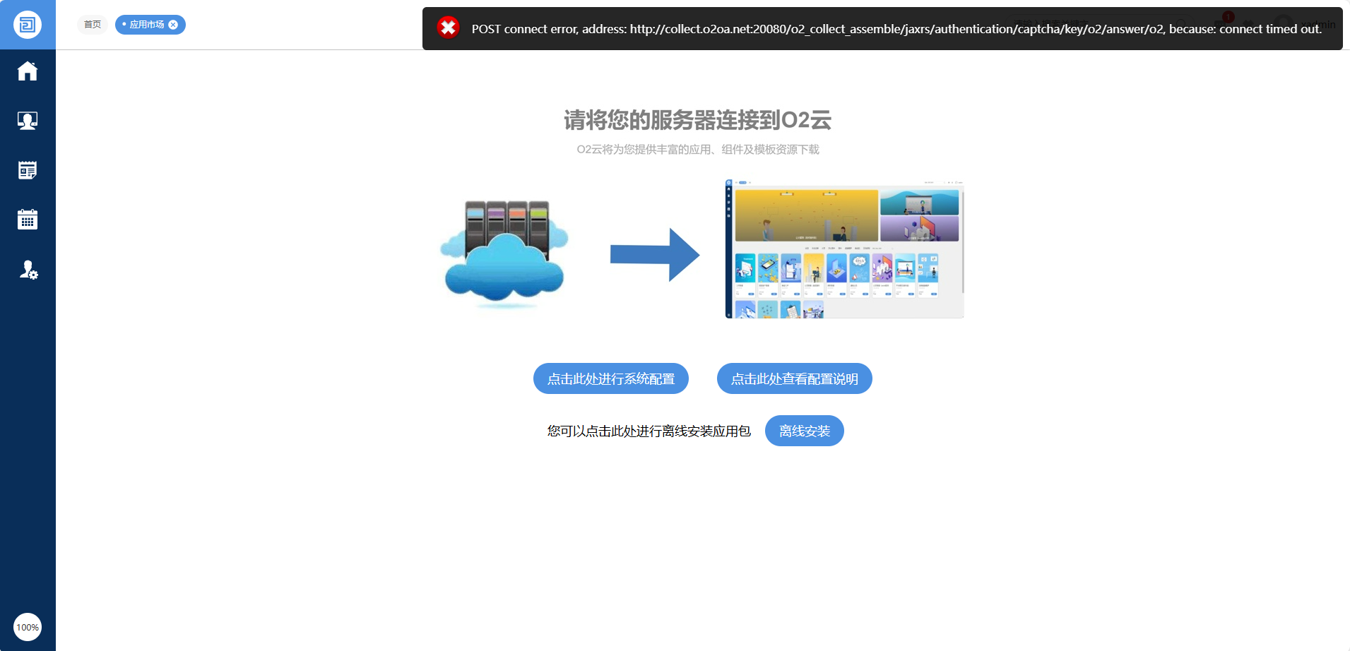Click the app market preview screenshot
The height and width of the screenshot is (651, 1350).
click(845, 249)
